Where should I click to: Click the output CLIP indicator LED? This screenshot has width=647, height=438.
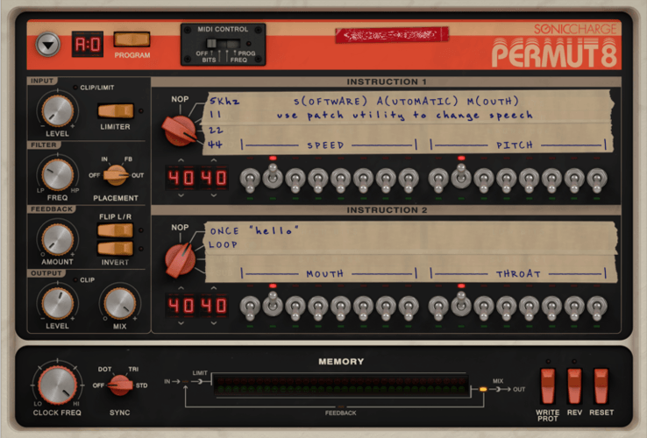coord(75,279)
